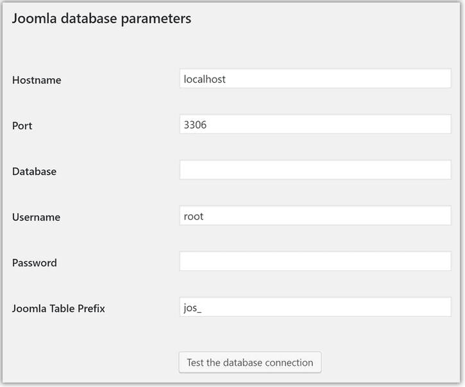Click the Hostname input field containing localhost
The width and height of the screenshot is (465, 387).
click(316, 79)
